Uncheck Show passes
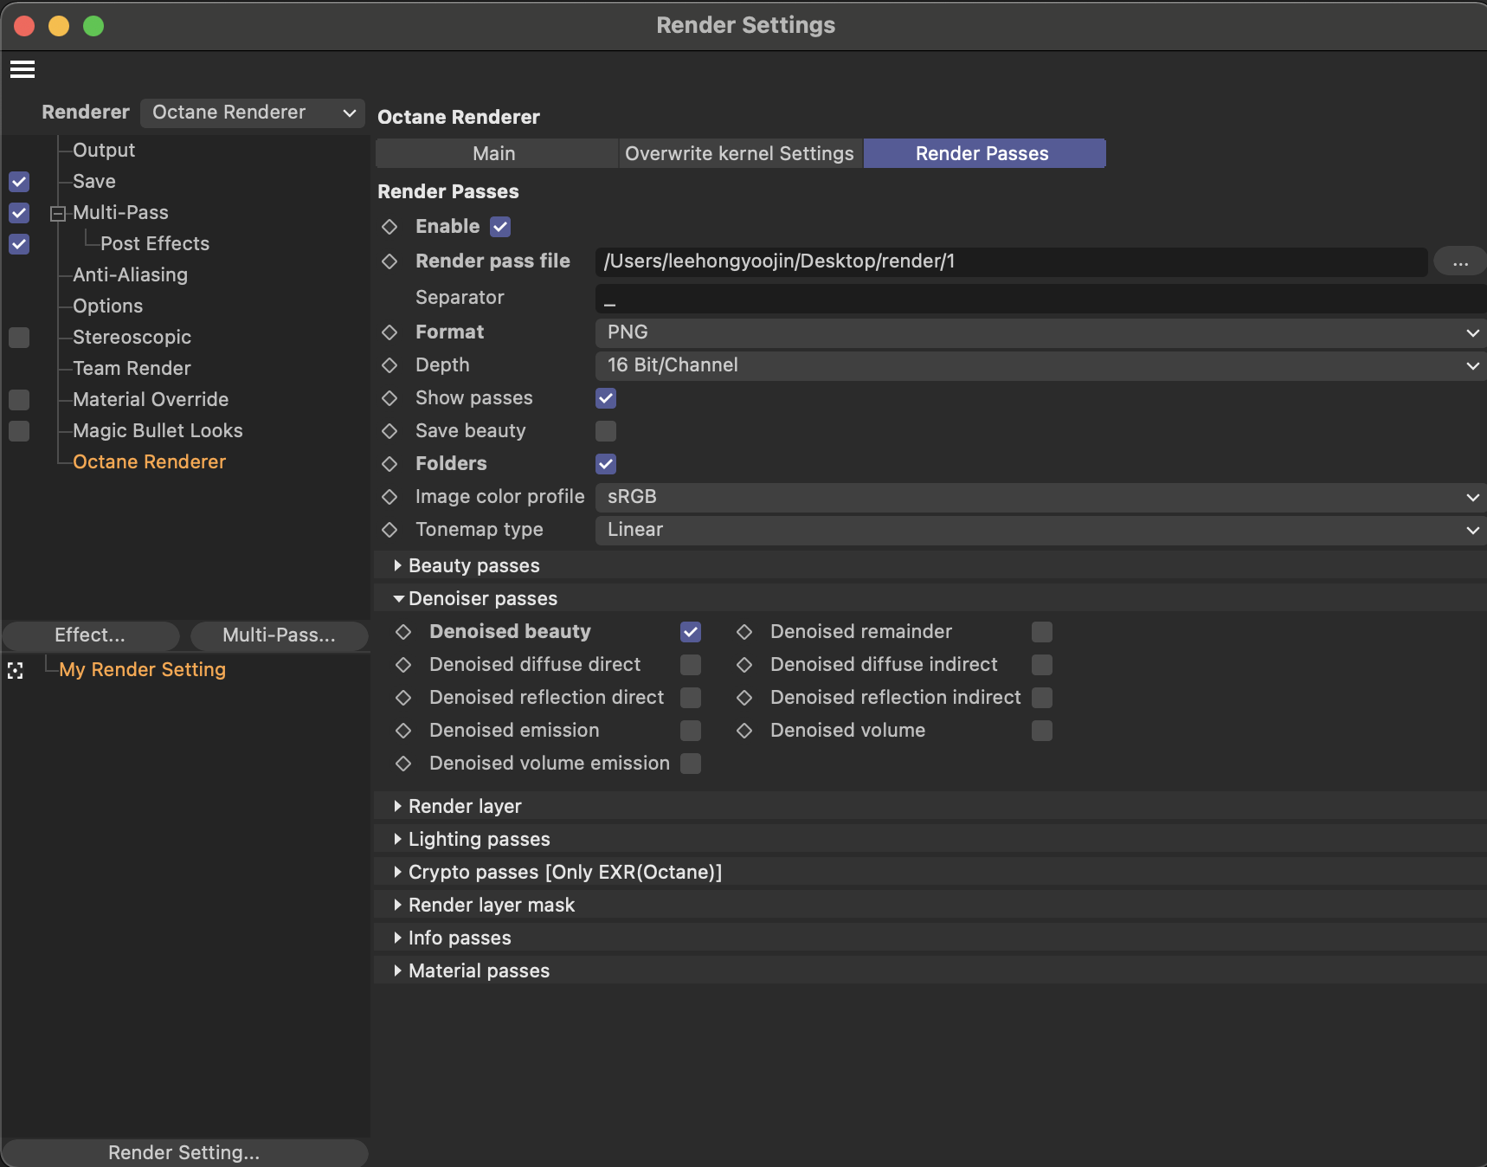The image size is (1487, 1167). coord(606,398)
